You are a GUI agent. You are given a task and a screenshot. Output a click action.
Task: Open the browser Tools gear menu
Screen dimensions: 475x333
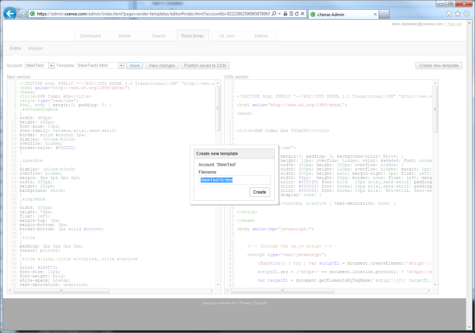466,14
